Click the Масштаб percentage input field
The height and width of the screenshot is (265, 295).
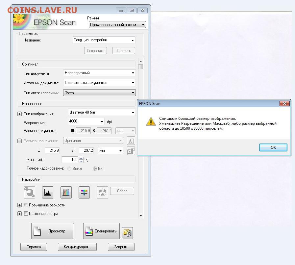click(x=70, y=160)
